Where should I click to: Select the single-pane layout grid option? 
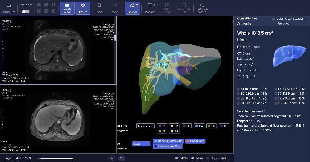39,4
